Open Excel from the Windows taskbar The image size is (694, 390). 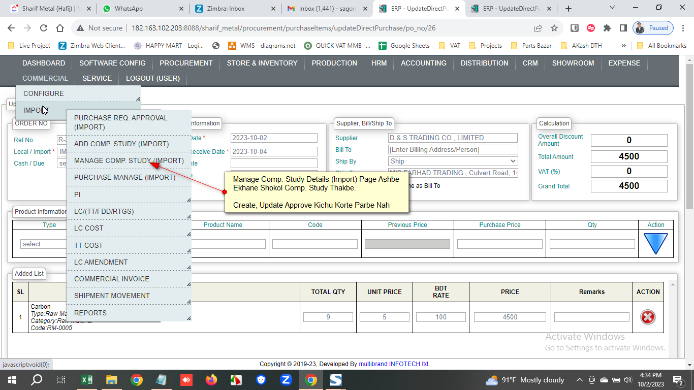point(87,380)
